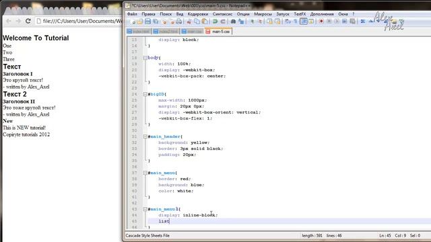Click 'This is NEW tutorial!' text in browser
The height and width of the screenshot is (242, 431).
[24, 128]
